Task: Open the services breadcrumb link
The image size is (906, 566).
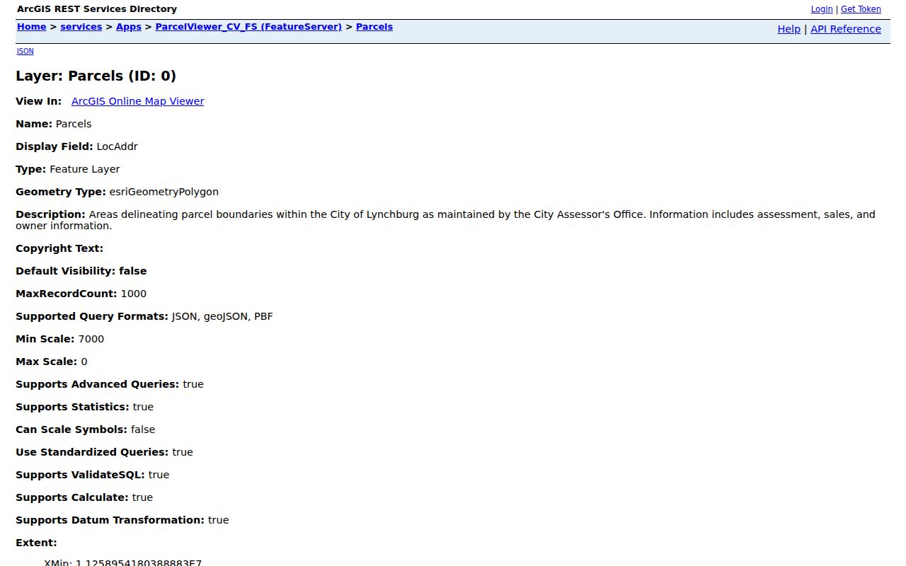Action: point(81,27)
